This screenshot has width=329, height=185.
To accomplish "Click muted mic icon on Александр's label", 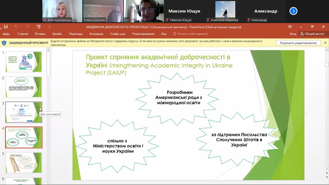I will point(249,20).
